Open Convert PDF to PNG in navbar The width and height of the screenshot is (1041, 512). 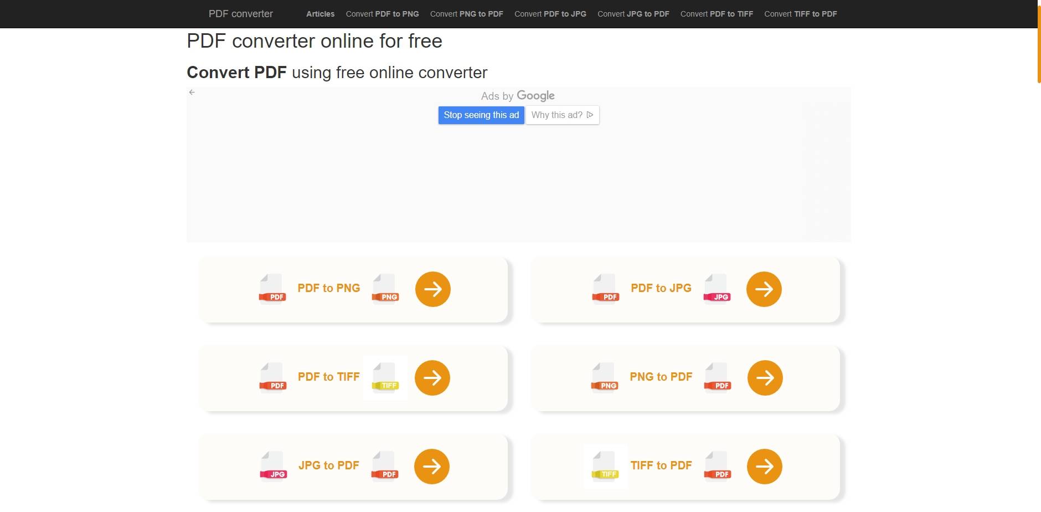tap(382, 14)
